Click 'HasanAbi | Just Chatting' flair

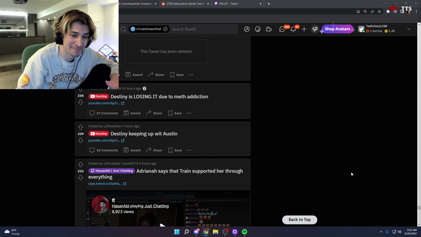click(x=111, y=171)
